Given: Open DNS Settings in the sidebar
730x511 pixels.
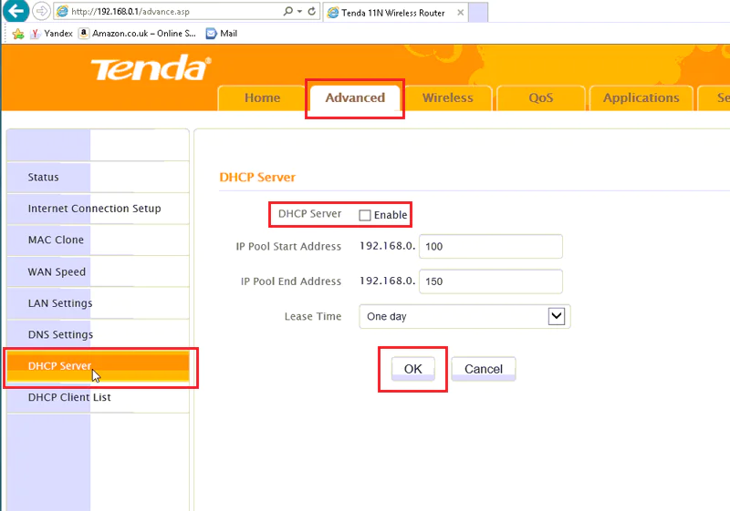Looking at the screenshot, I should pyautogui.click(x=98, y=334).
